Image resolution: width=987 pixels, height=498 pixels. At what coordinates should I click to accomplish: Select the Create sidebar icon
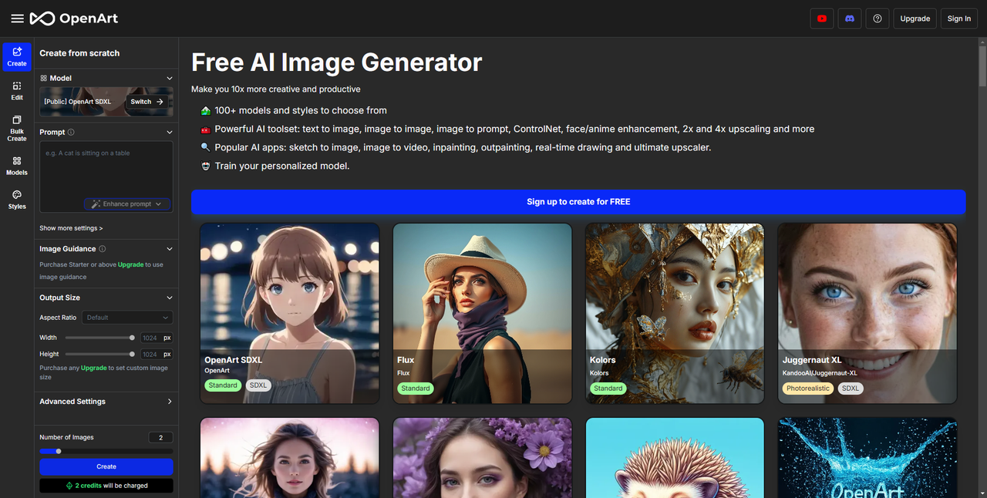pos(17,57)
